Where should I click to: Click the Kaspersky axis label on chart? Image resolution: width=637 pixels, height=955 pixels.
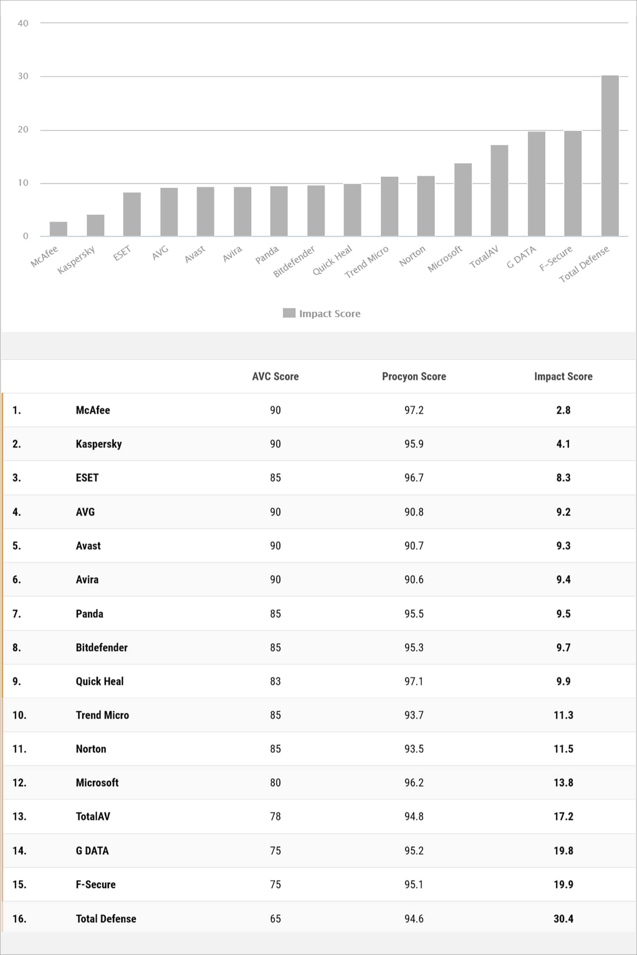point(76,259)
